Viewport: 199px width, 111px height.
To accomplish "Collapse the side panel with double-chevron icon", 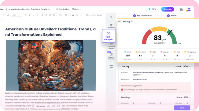I will tap(111, 17).
